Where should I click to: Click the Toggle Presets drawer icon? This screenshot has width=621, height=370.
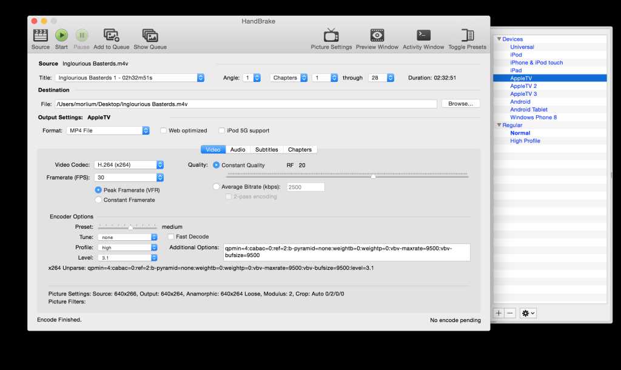coord(468,35)
